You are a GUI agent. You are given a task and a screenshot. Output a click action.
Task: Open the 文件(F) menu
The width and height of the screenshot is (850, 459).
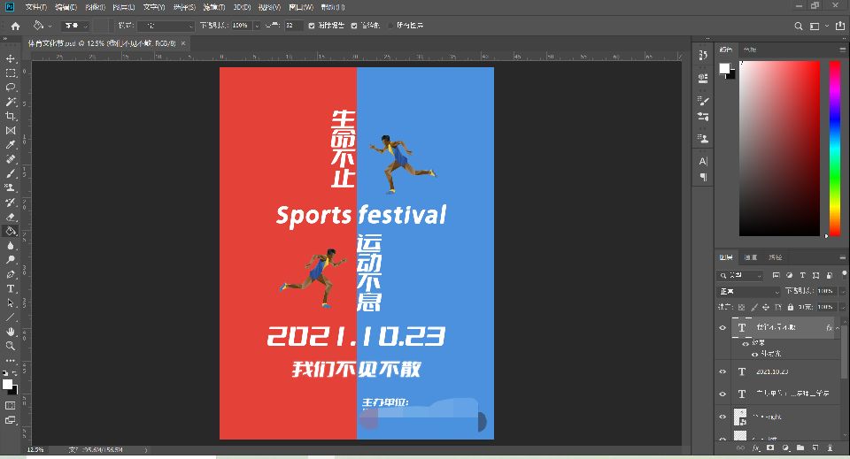35,6
